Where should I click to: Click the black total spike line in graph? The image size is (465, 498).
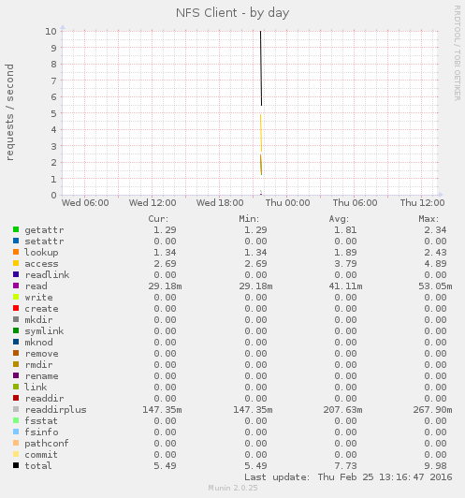[261, 68]
